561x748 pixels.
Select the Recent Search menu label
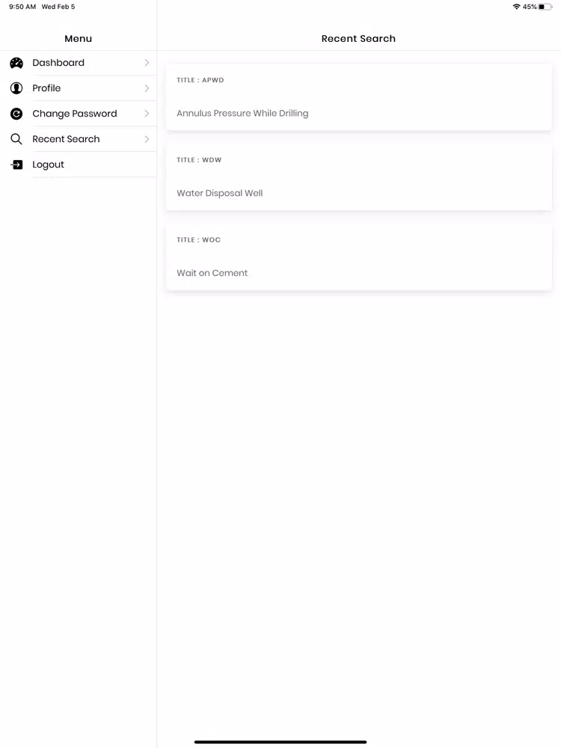tap(66, 139)
